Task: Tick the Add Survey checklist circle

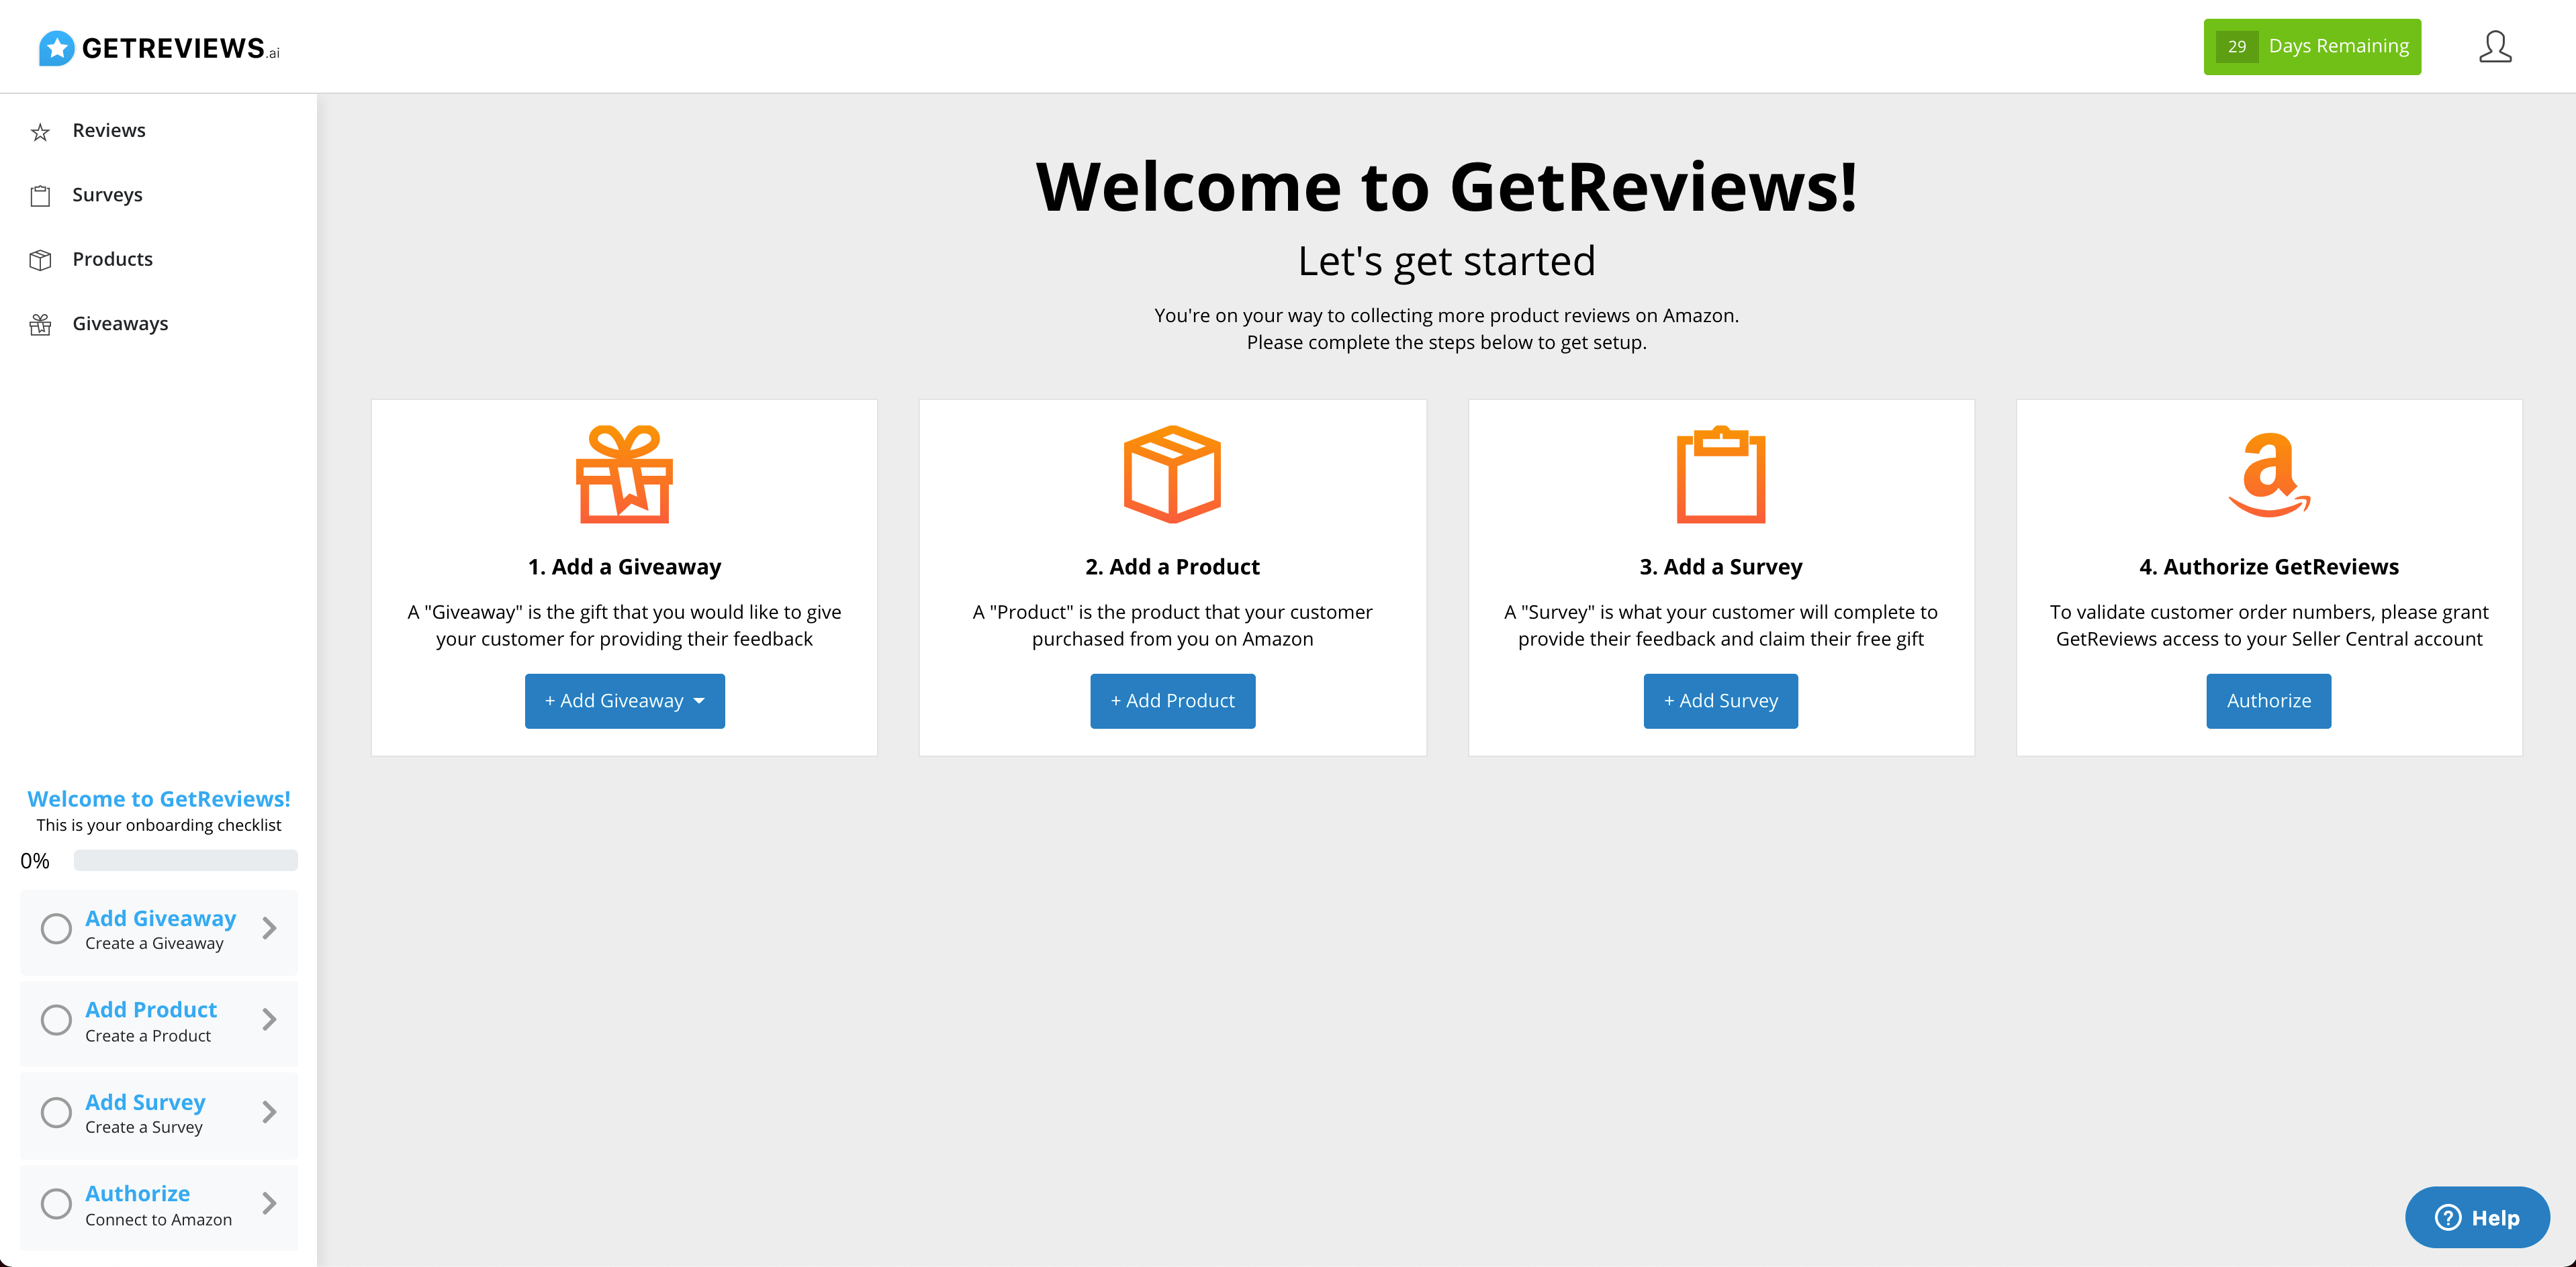Action: click(x=56, y=1112)
